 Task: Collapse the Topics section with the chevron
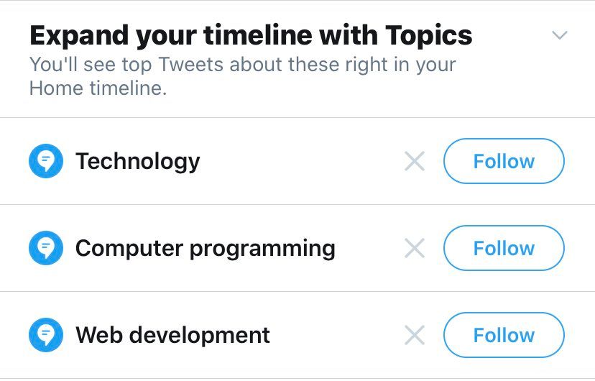point(560,35)
